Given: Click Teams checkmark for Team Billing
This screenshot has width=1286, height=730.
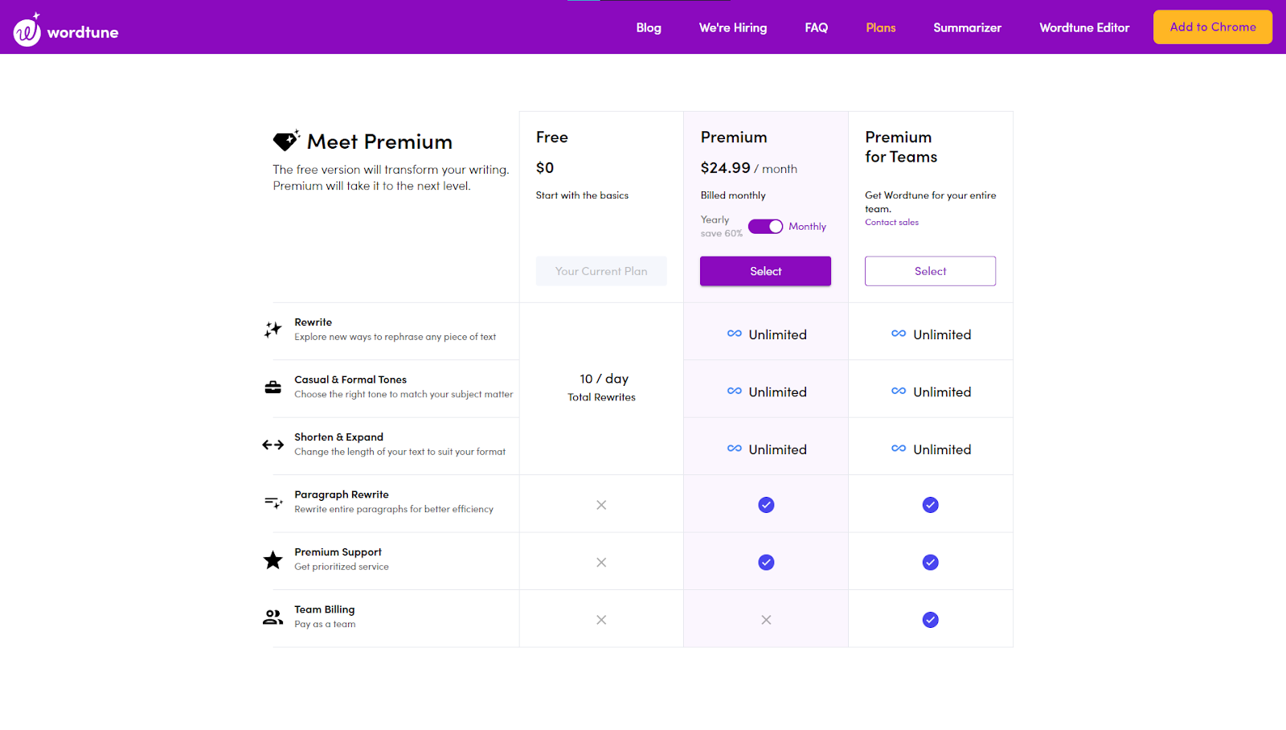Looking at the screenshot, I should click(931, 620).
